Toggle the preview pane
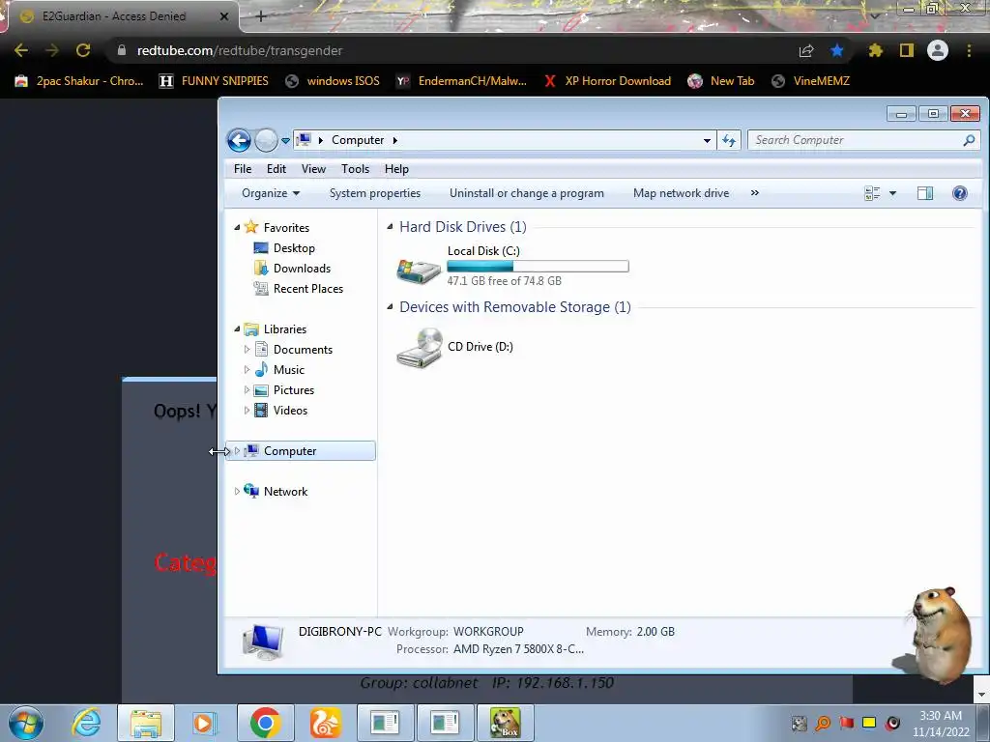 pyautogui.click(x=925, y=193)
